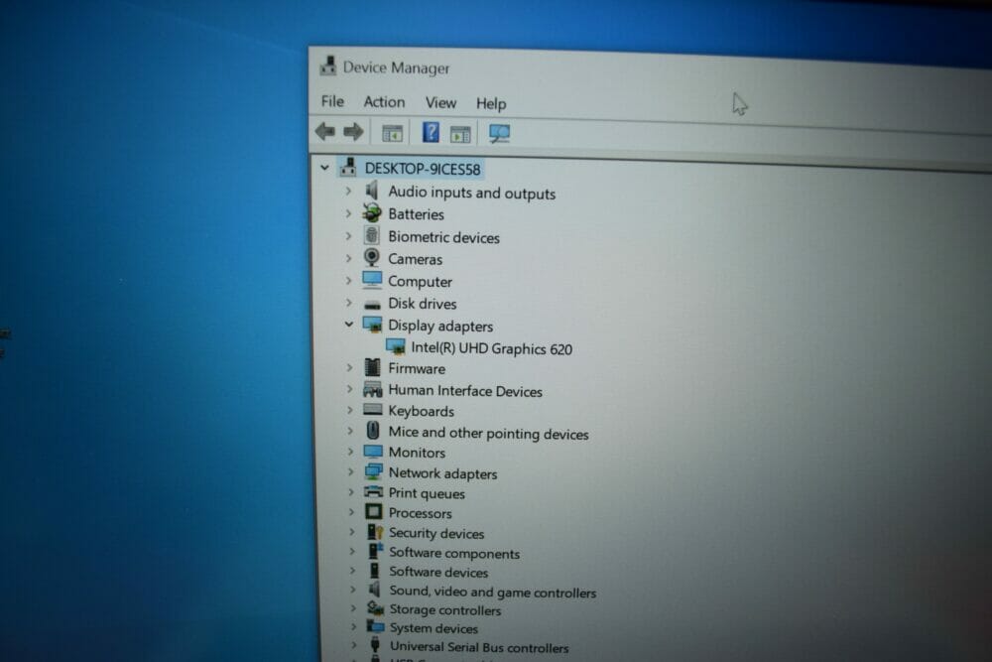The height and width of the screenshot is (662, 992).
Task: Expand Audio inputs and outputs arrow
Action: pos(348,191)
